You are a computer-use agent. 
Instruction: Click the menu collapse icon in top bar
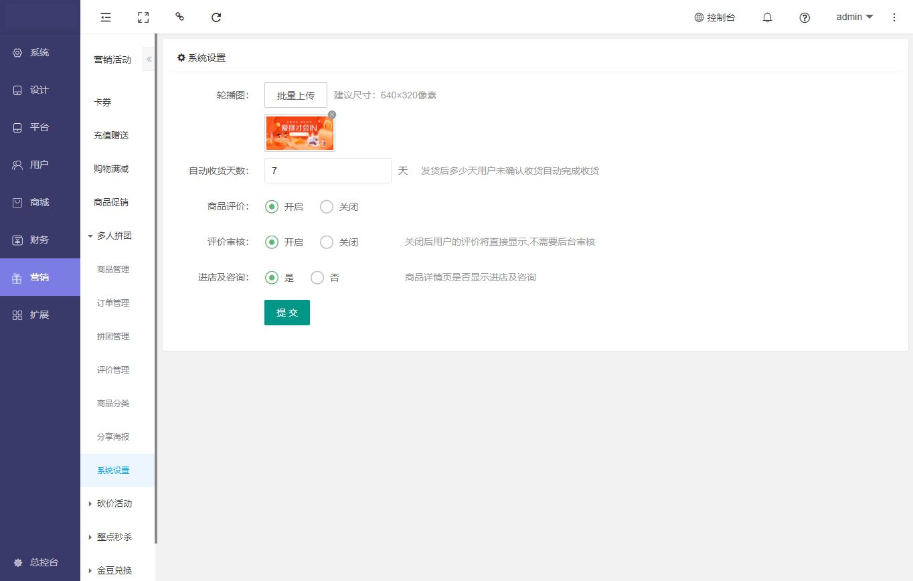(x=106, y=17)
